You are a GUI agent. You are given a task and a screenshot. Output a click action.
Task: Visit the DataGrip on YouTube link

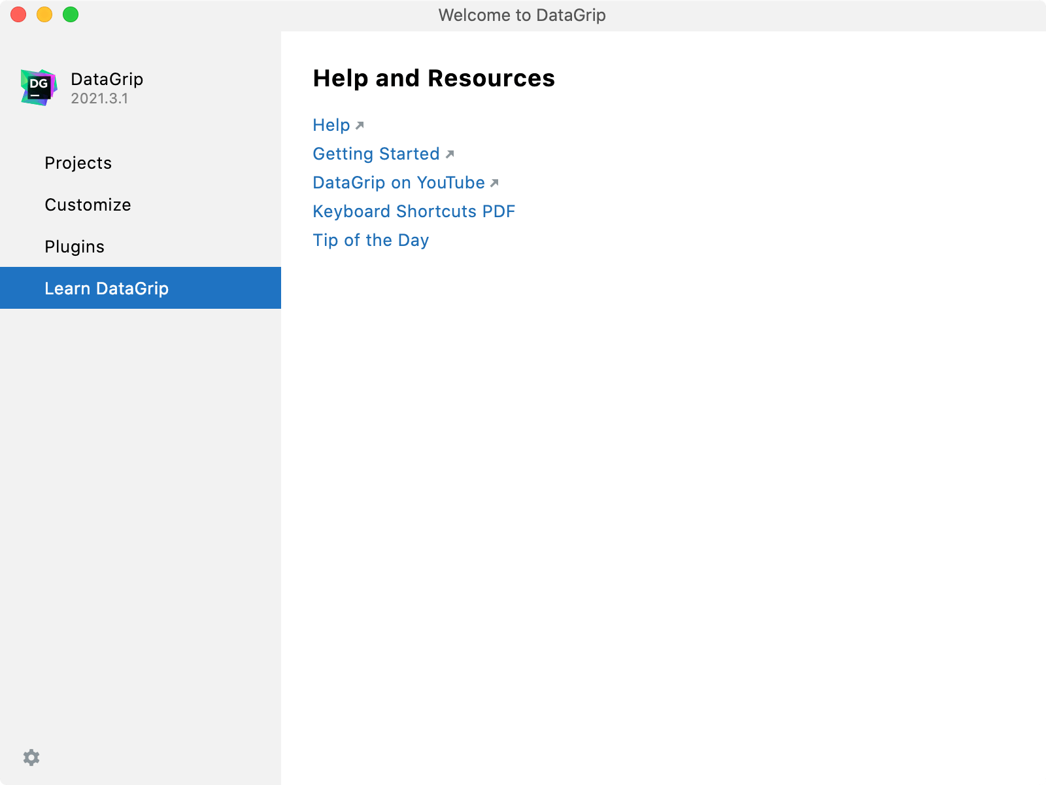(399, 183)
